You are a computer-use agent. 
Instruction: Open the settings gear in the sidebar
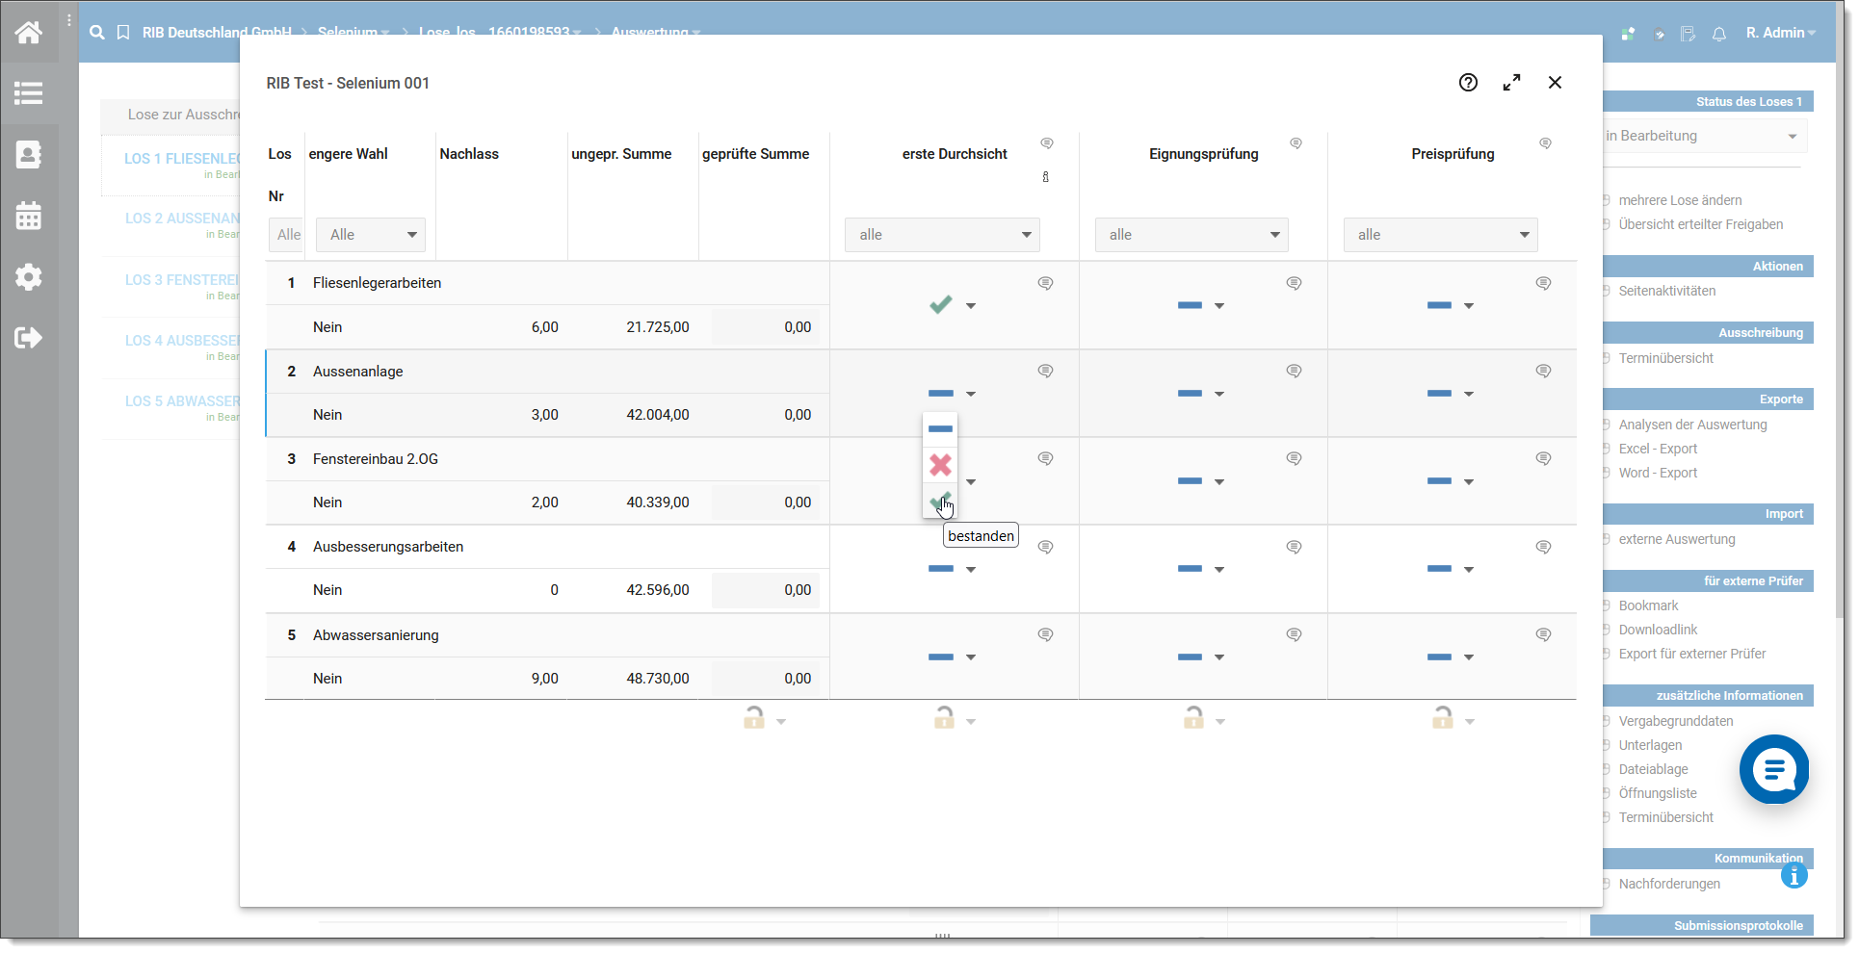(x=29, y=277)
